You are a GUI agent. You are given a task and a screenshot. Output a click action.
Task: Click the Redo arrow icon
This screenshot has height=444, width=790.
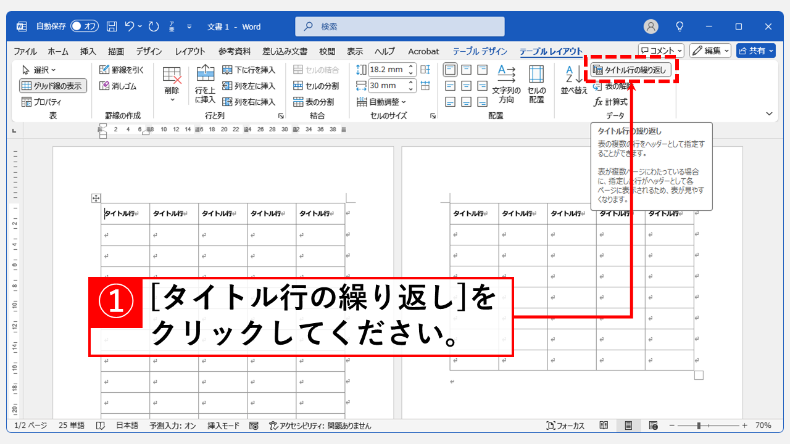coord(154,27)
